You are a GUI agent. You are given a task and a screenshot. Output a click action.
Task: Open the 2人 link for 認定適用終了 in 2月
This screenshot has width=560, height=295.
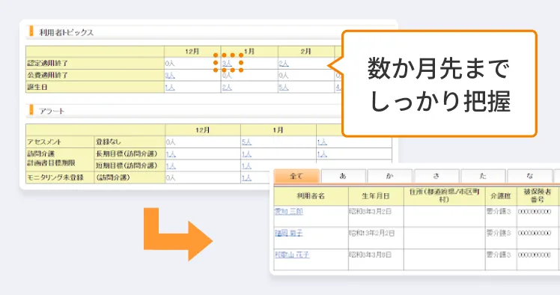[x=284, y=64]
